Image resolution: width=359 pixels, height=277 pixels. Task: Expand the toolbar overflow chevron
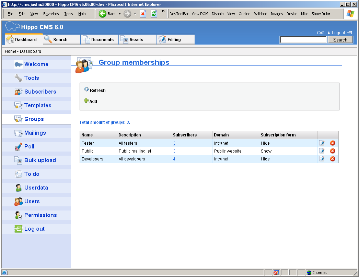(x=163, y=11)
